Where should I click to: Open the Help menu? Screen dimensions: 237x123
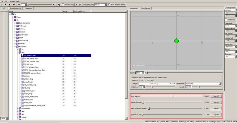(x=18, y=1)
